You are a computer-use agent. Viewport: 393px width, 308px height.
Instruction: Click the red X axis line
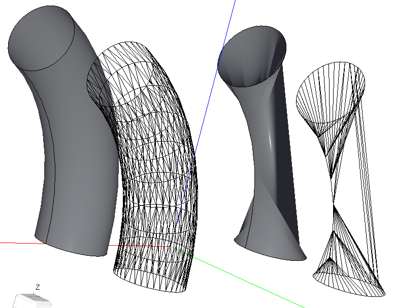point(15,243)
